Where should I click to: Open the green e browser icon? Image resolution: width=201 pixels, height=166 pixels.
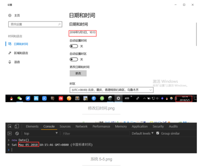click(x=102, y=98)
